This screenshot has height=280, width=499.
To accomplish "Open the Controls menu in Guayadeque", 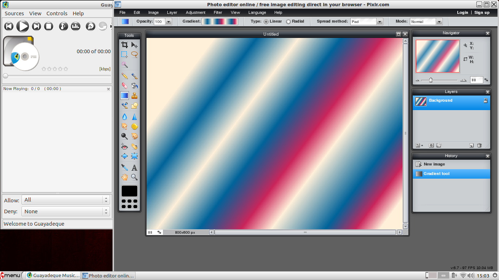I will [x=57, y=13].
